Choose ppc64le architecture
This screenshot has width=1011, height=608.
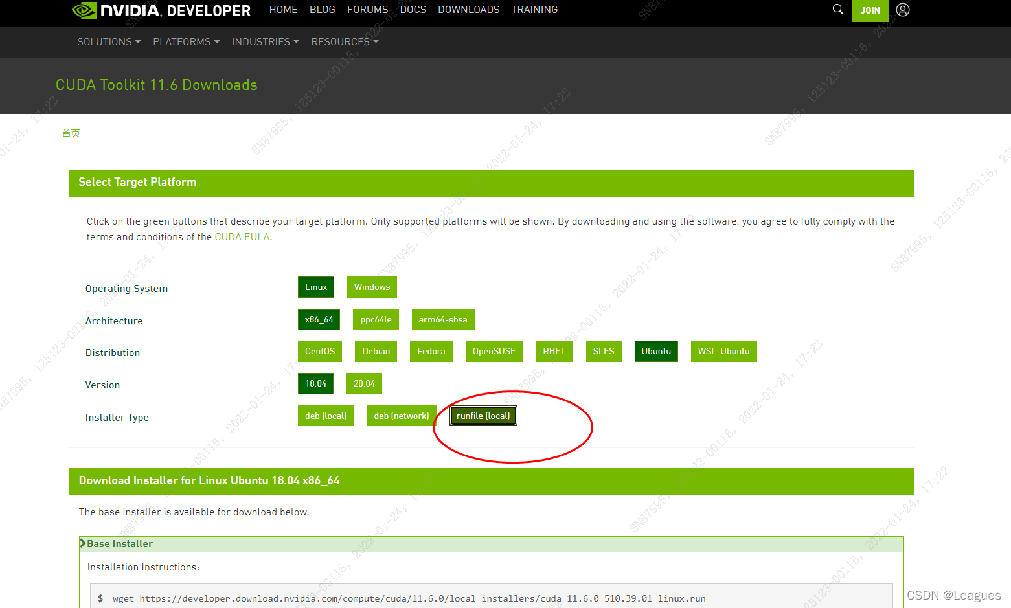point(376,319)
